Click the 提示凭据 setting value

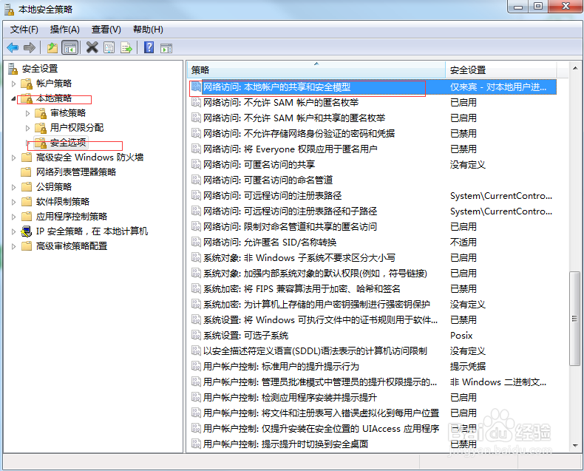coord(468,366)
